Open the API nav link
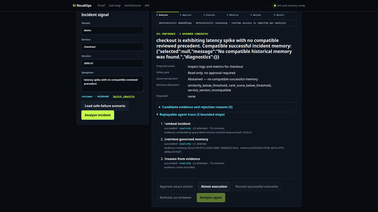The height and width of the screenshot is (212, 378). click(147, 6)
